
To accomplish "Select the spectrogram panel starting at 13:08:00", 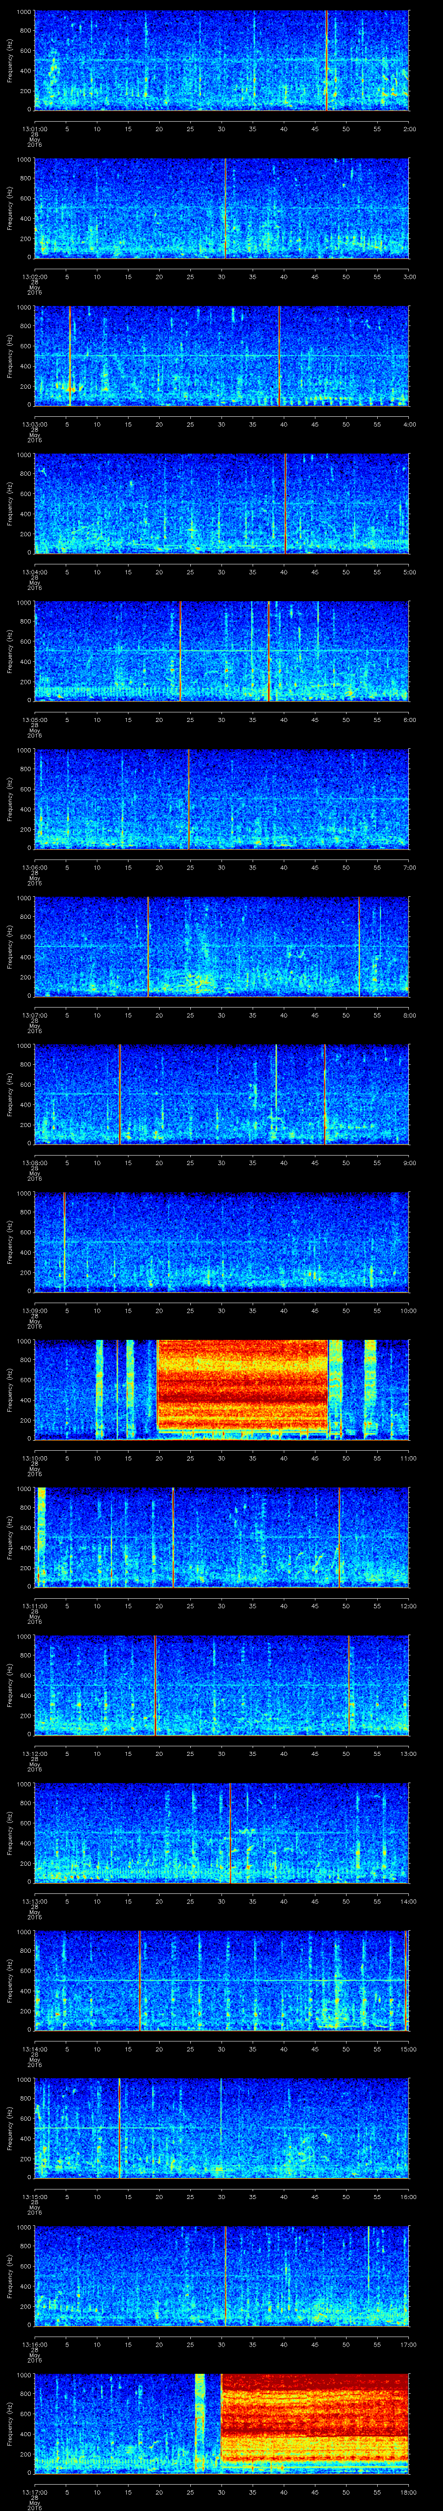I will click(x=222, y=1095).
